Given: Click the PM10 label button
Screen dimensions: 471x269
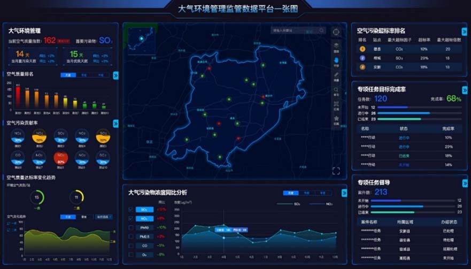Looking at the screenshot, I should coord(144,227).
